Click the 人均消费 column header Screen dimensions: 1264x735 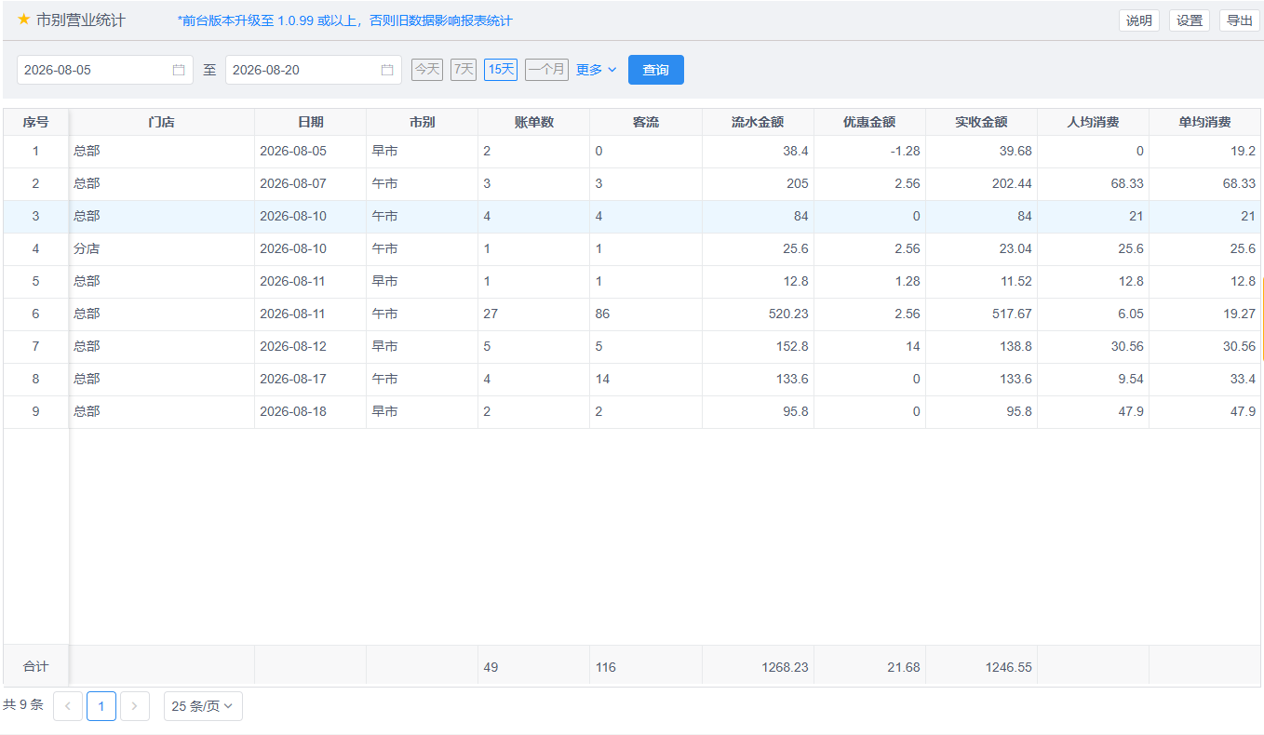tap(1093, 122)
